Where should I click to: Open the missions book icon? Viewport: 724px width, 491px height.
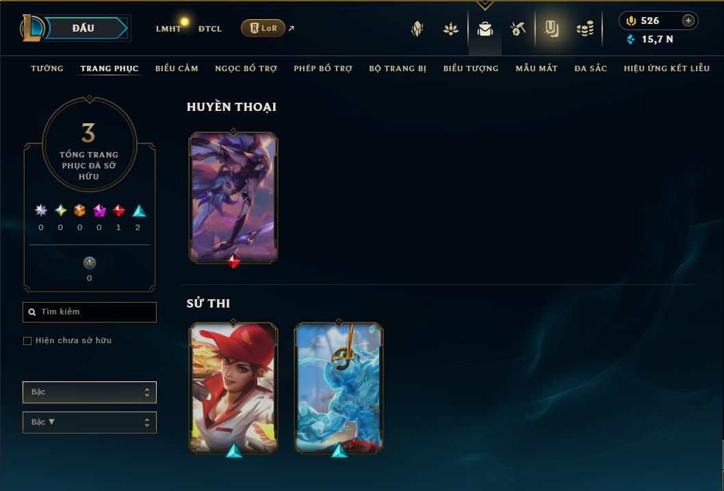pos(552,29)
